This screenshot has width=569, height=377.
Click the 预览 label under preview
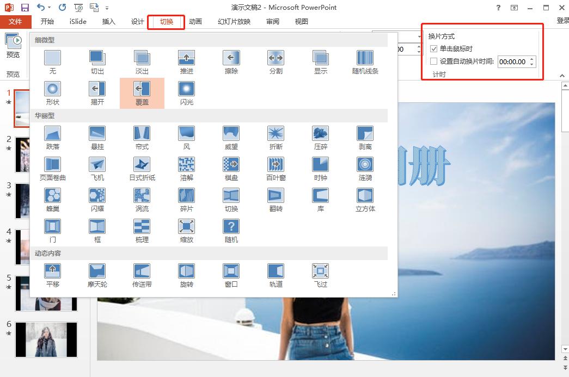click(13, 55)
